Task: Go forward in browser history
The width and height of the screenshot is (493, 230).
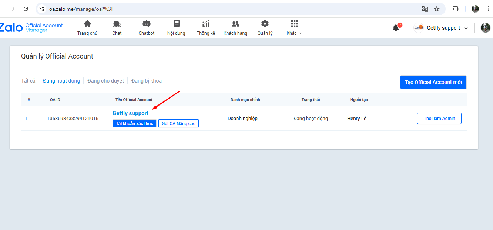Action: pyautogui.click(x=13, y=9)
